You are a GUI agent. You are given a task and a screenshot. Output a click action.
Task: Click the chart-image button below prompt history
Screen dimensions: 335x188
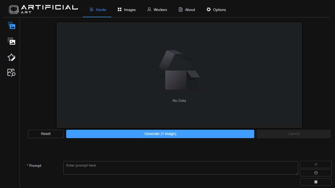(316, 182)
